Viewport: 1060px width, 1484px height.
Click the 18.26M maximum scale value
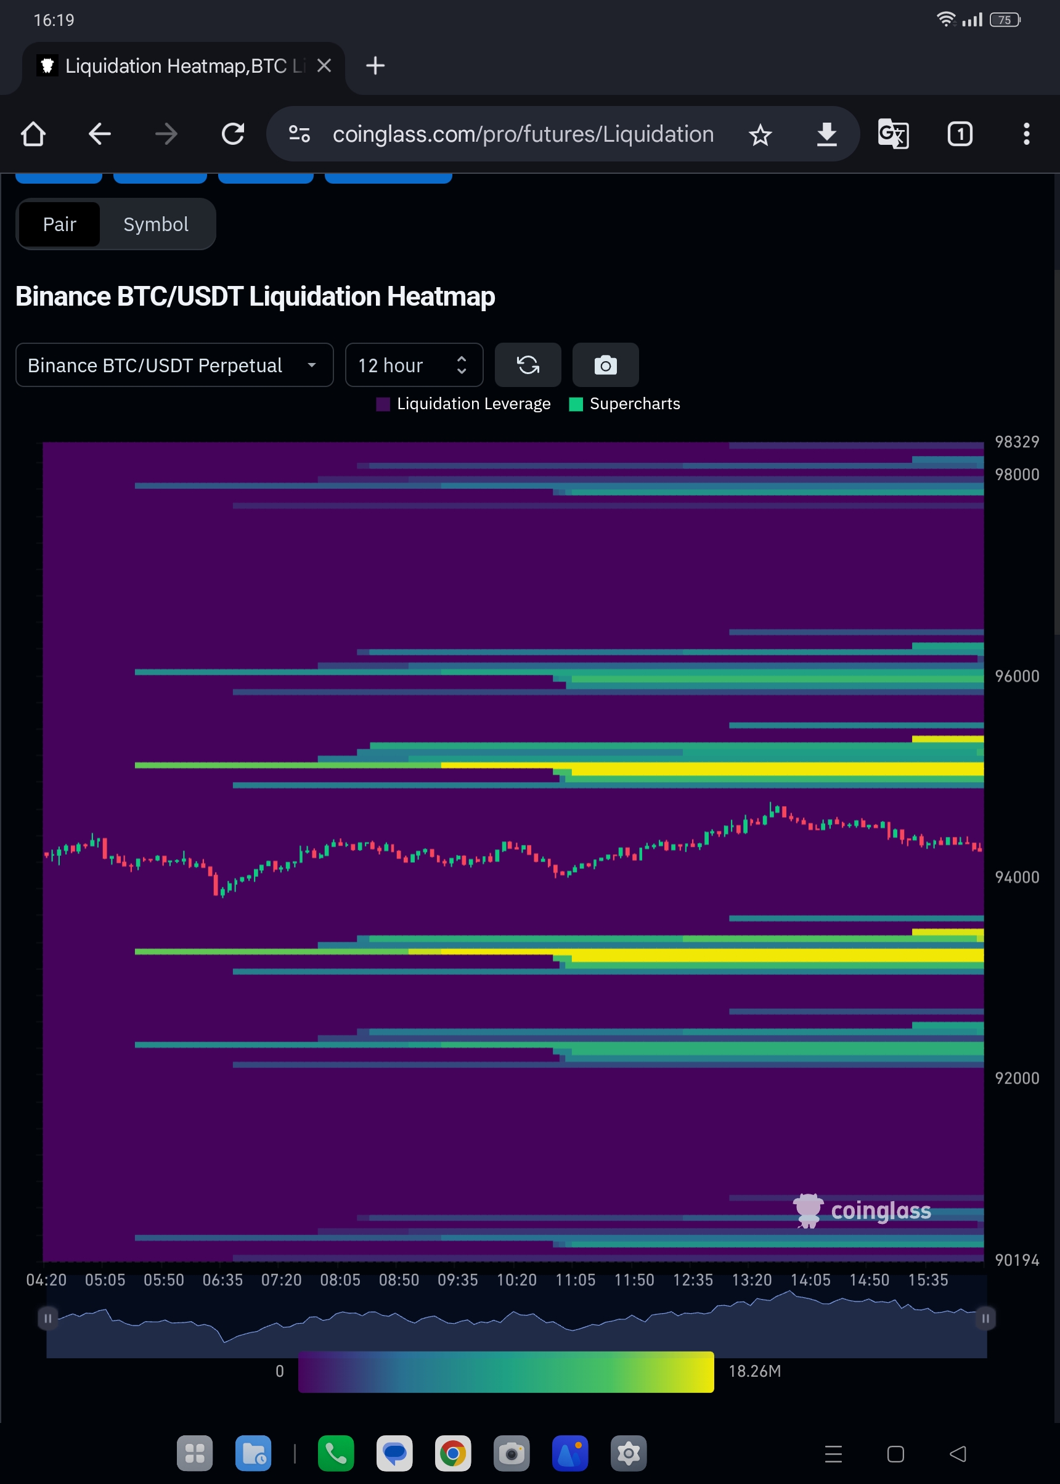754,1371
